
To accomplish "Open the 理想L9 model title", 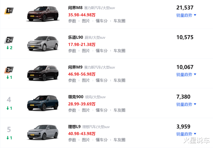I will [75, 127].
